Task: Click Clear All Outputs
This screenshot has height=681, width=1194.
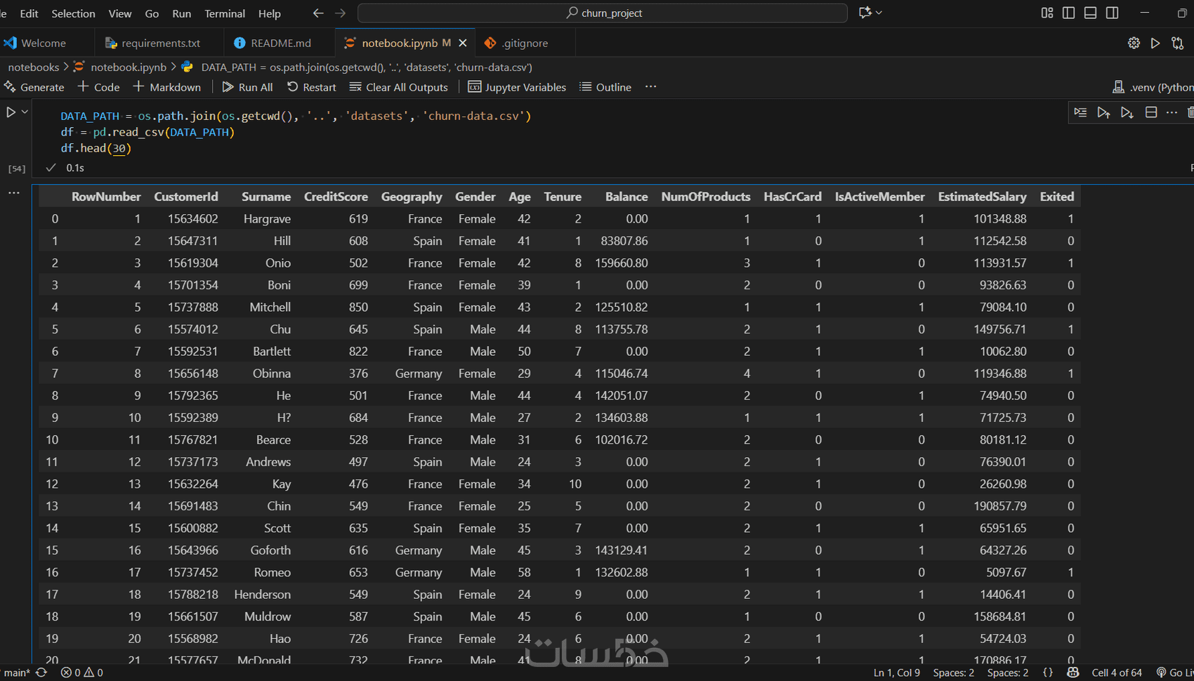Action: 399,87
